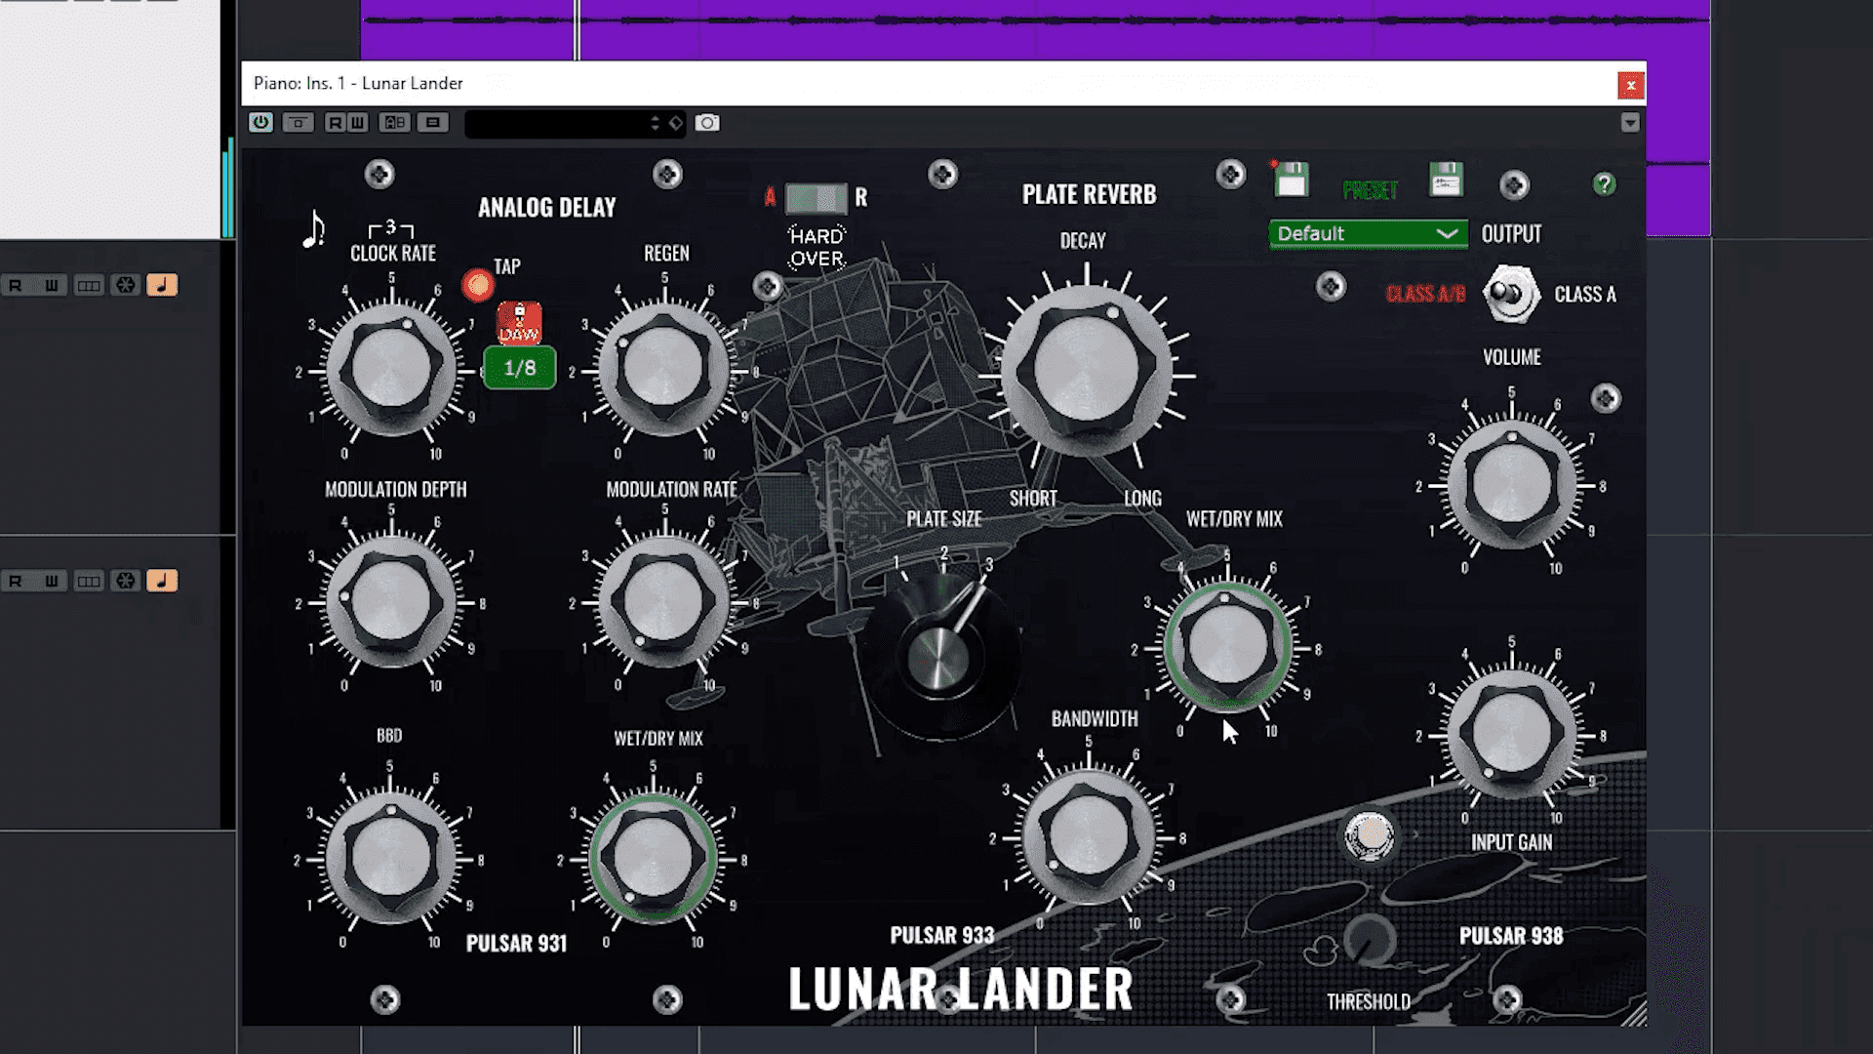Load preset with the disk icon right of PRESET
The height and width of the screenshot is (1054, 1873).
[1446, 180]
